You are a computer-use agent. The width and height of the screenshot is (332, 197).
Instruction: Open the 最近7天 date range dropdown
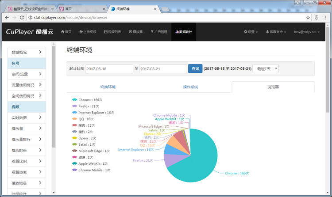[265, 69]
